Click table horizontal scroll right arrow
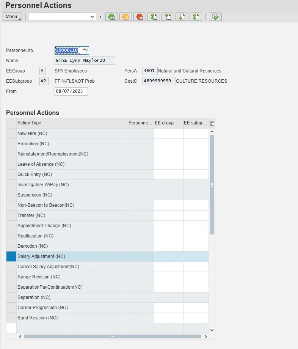 206,336
